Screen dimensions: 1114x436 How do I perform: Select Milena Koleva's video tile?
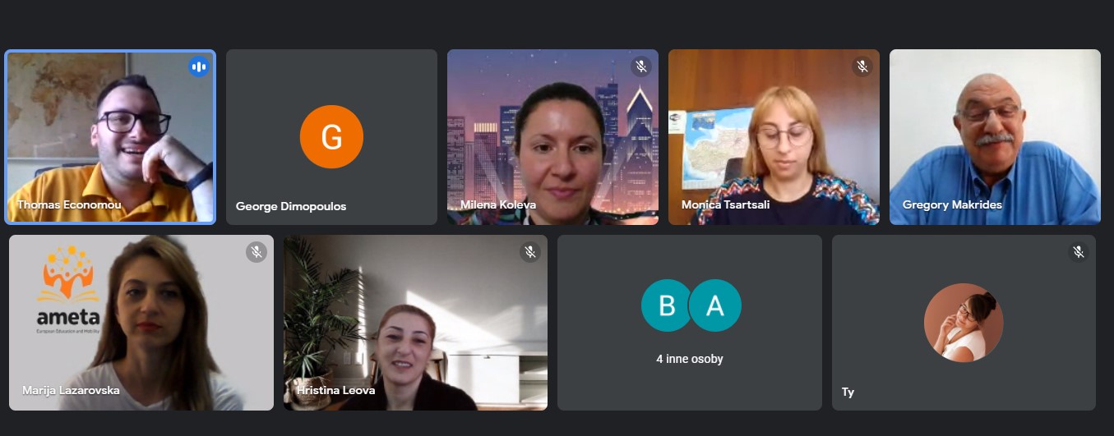pyautogui.click(x=552, y=137)
